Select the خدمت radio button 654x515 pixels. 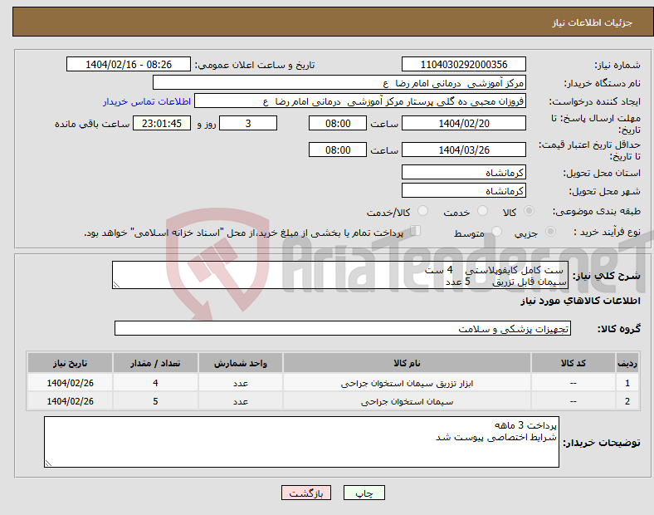(x=482, y=211)
